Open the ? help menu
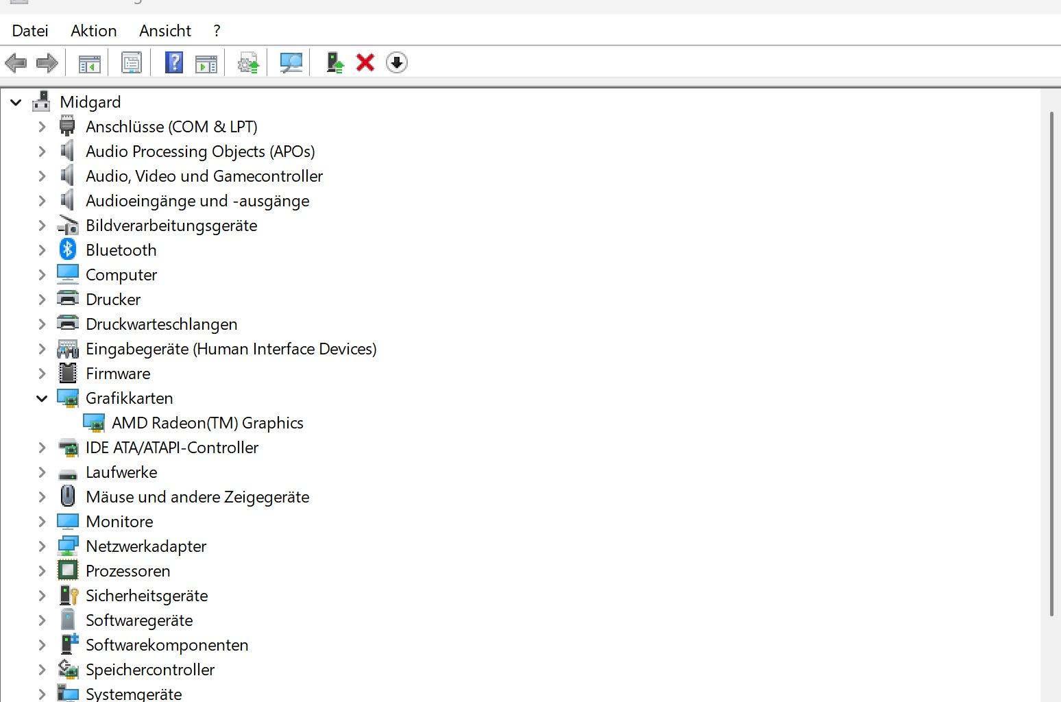1061x702 pixels. 217,31
